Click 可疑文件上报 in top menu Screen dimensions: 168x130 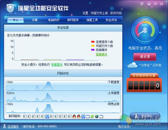click(x=99, y=13)
